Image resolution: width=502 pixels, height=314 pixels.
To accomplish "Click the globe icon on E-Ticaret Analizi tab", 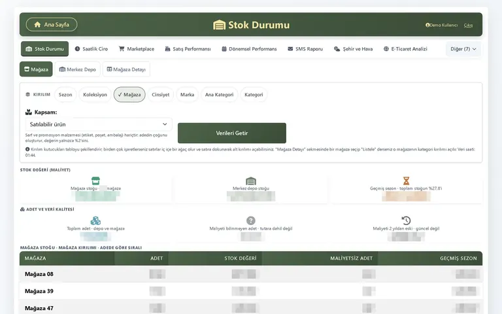I will click(x=386, y=48).
